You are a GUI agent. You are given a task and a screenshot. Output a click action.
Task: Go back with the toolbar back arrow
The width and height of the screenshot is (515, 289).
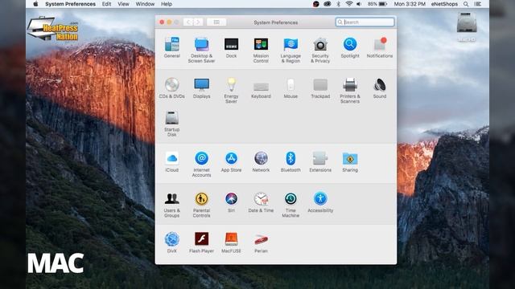pyautogui.click(x=188, y=22)
